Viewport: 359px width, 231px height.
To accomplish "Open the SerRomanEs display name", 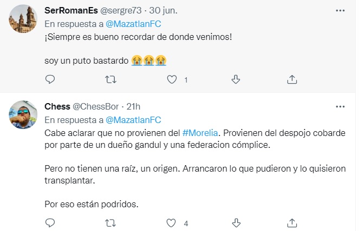I will tap(70, 11).
